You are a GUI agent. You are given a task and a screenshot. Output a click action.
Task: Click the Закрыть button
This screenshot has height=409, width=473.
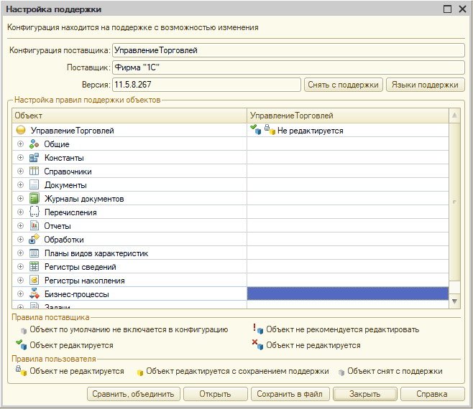coord(365,394)
